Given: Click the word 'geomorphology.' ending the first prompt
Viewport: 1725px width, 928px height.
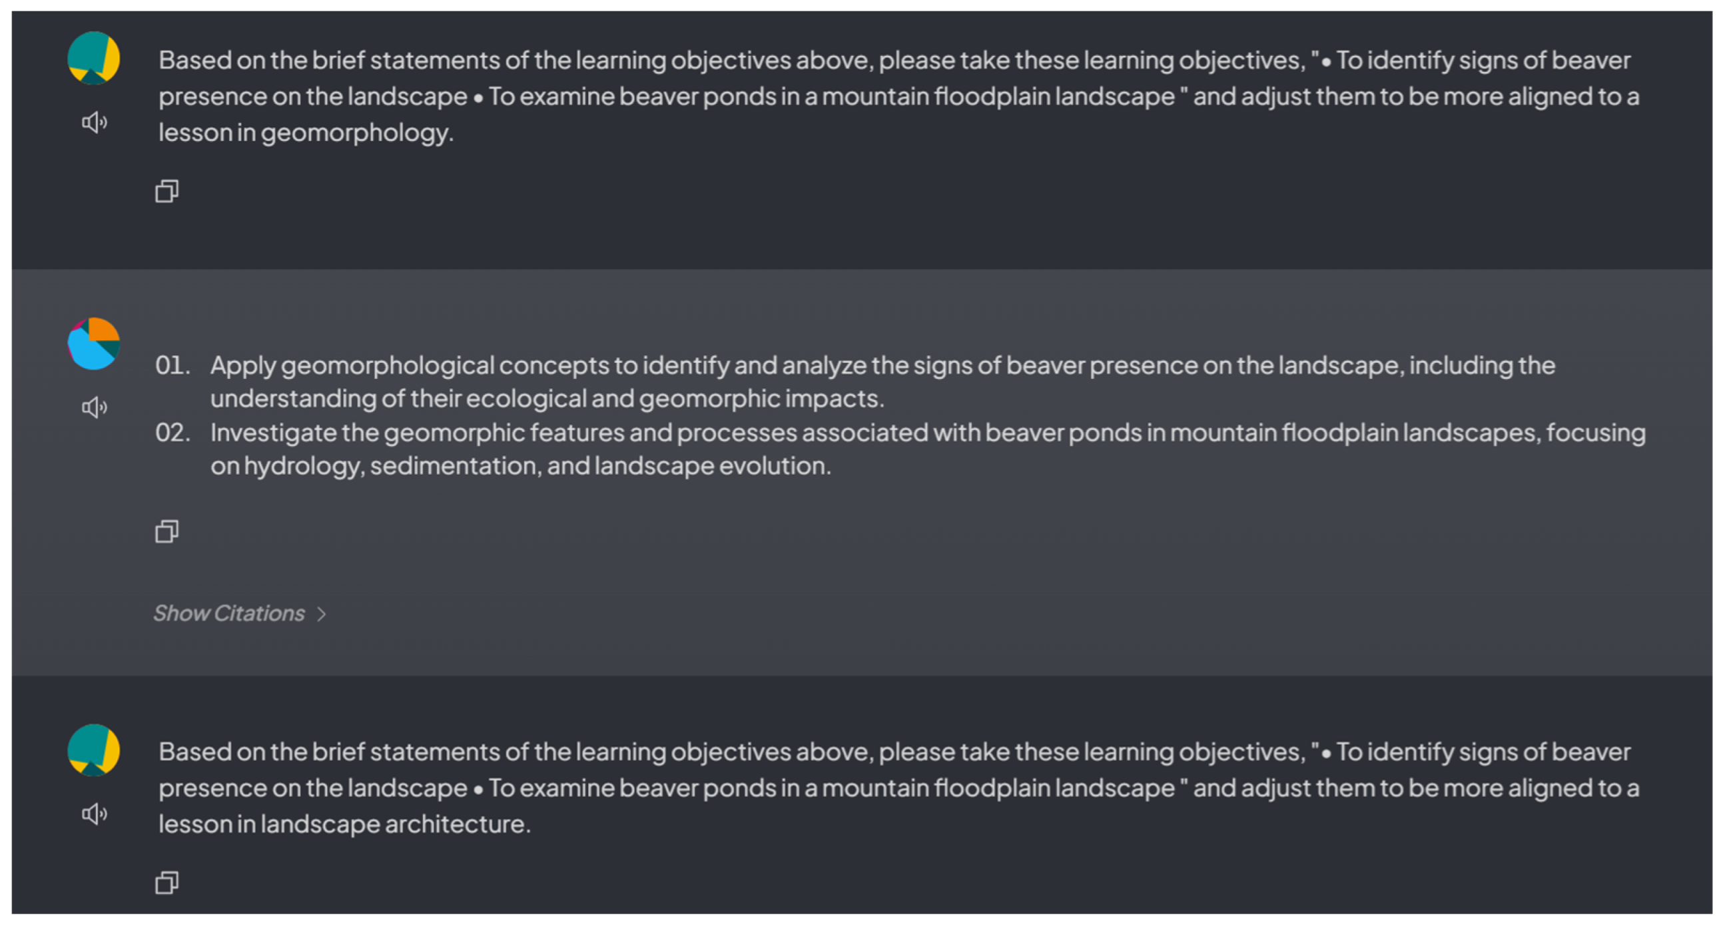Looking at the screenshot, I should tap(357, 132).
